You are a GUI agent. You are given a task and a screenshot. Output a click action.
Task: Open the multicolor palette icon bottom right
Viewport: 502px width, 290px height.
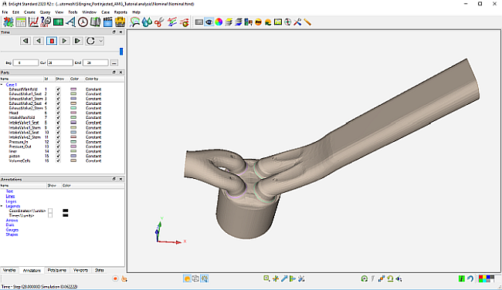tap(487, 278)
